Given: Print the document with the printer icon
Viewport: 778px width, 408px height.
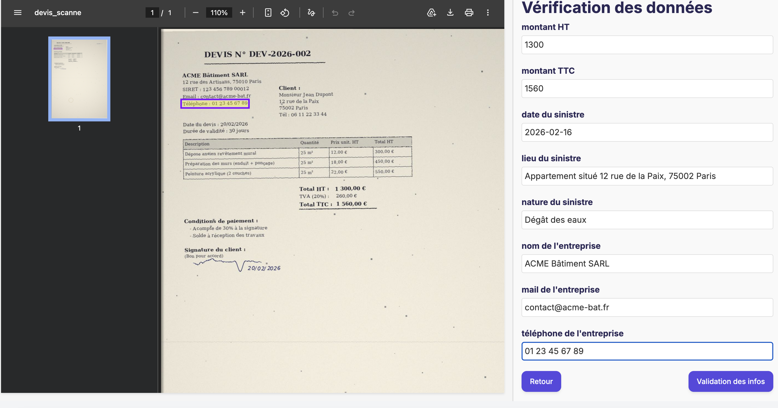Looking at the screenshot, I should coord(469,13).
